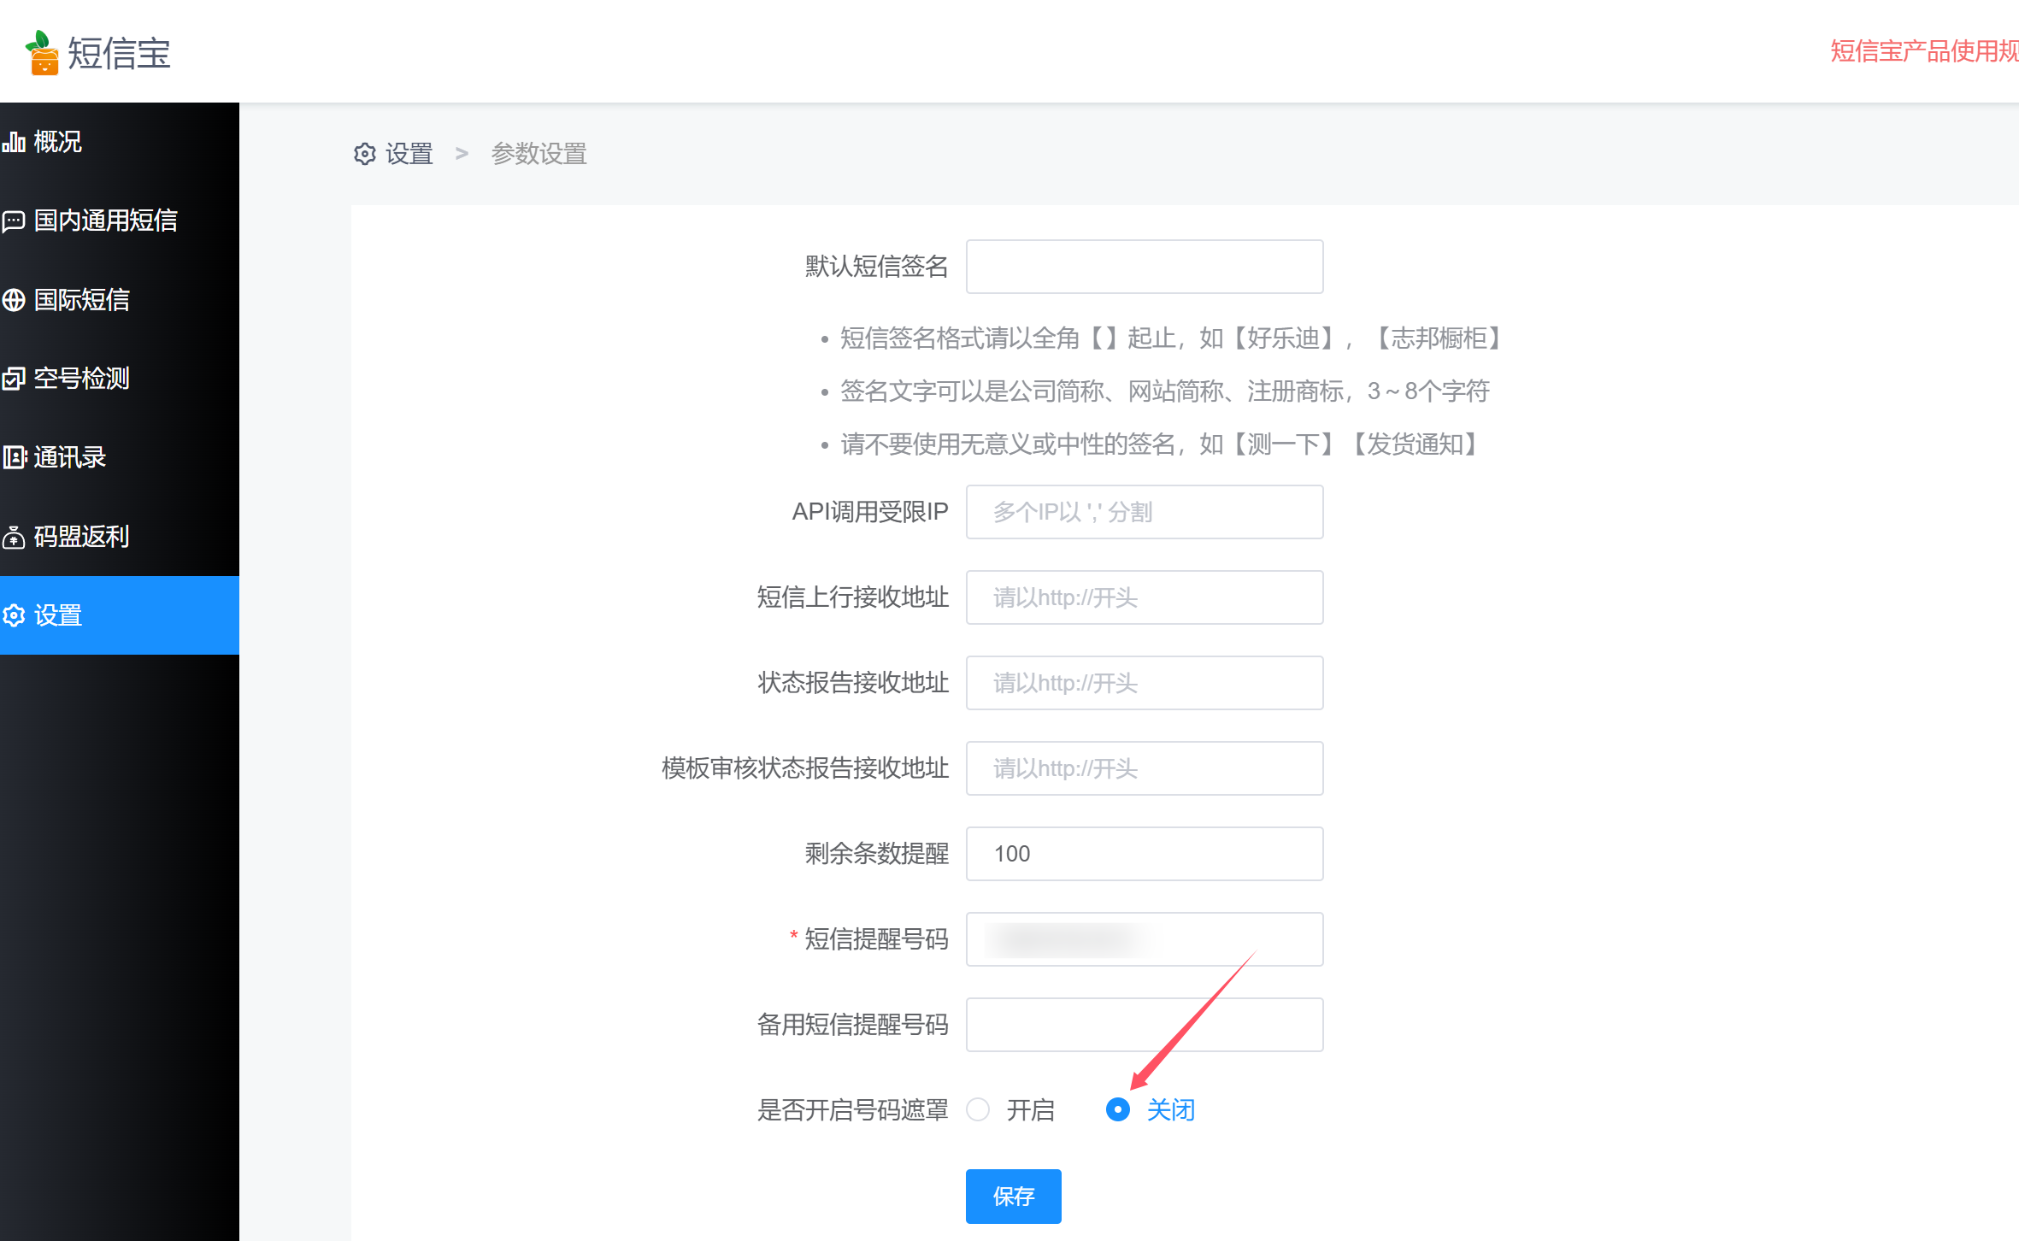This screenshot has width=2019, height=1241.
Task: Open 短信宝产品使用规 link at top right
Action: (1923, 51)
